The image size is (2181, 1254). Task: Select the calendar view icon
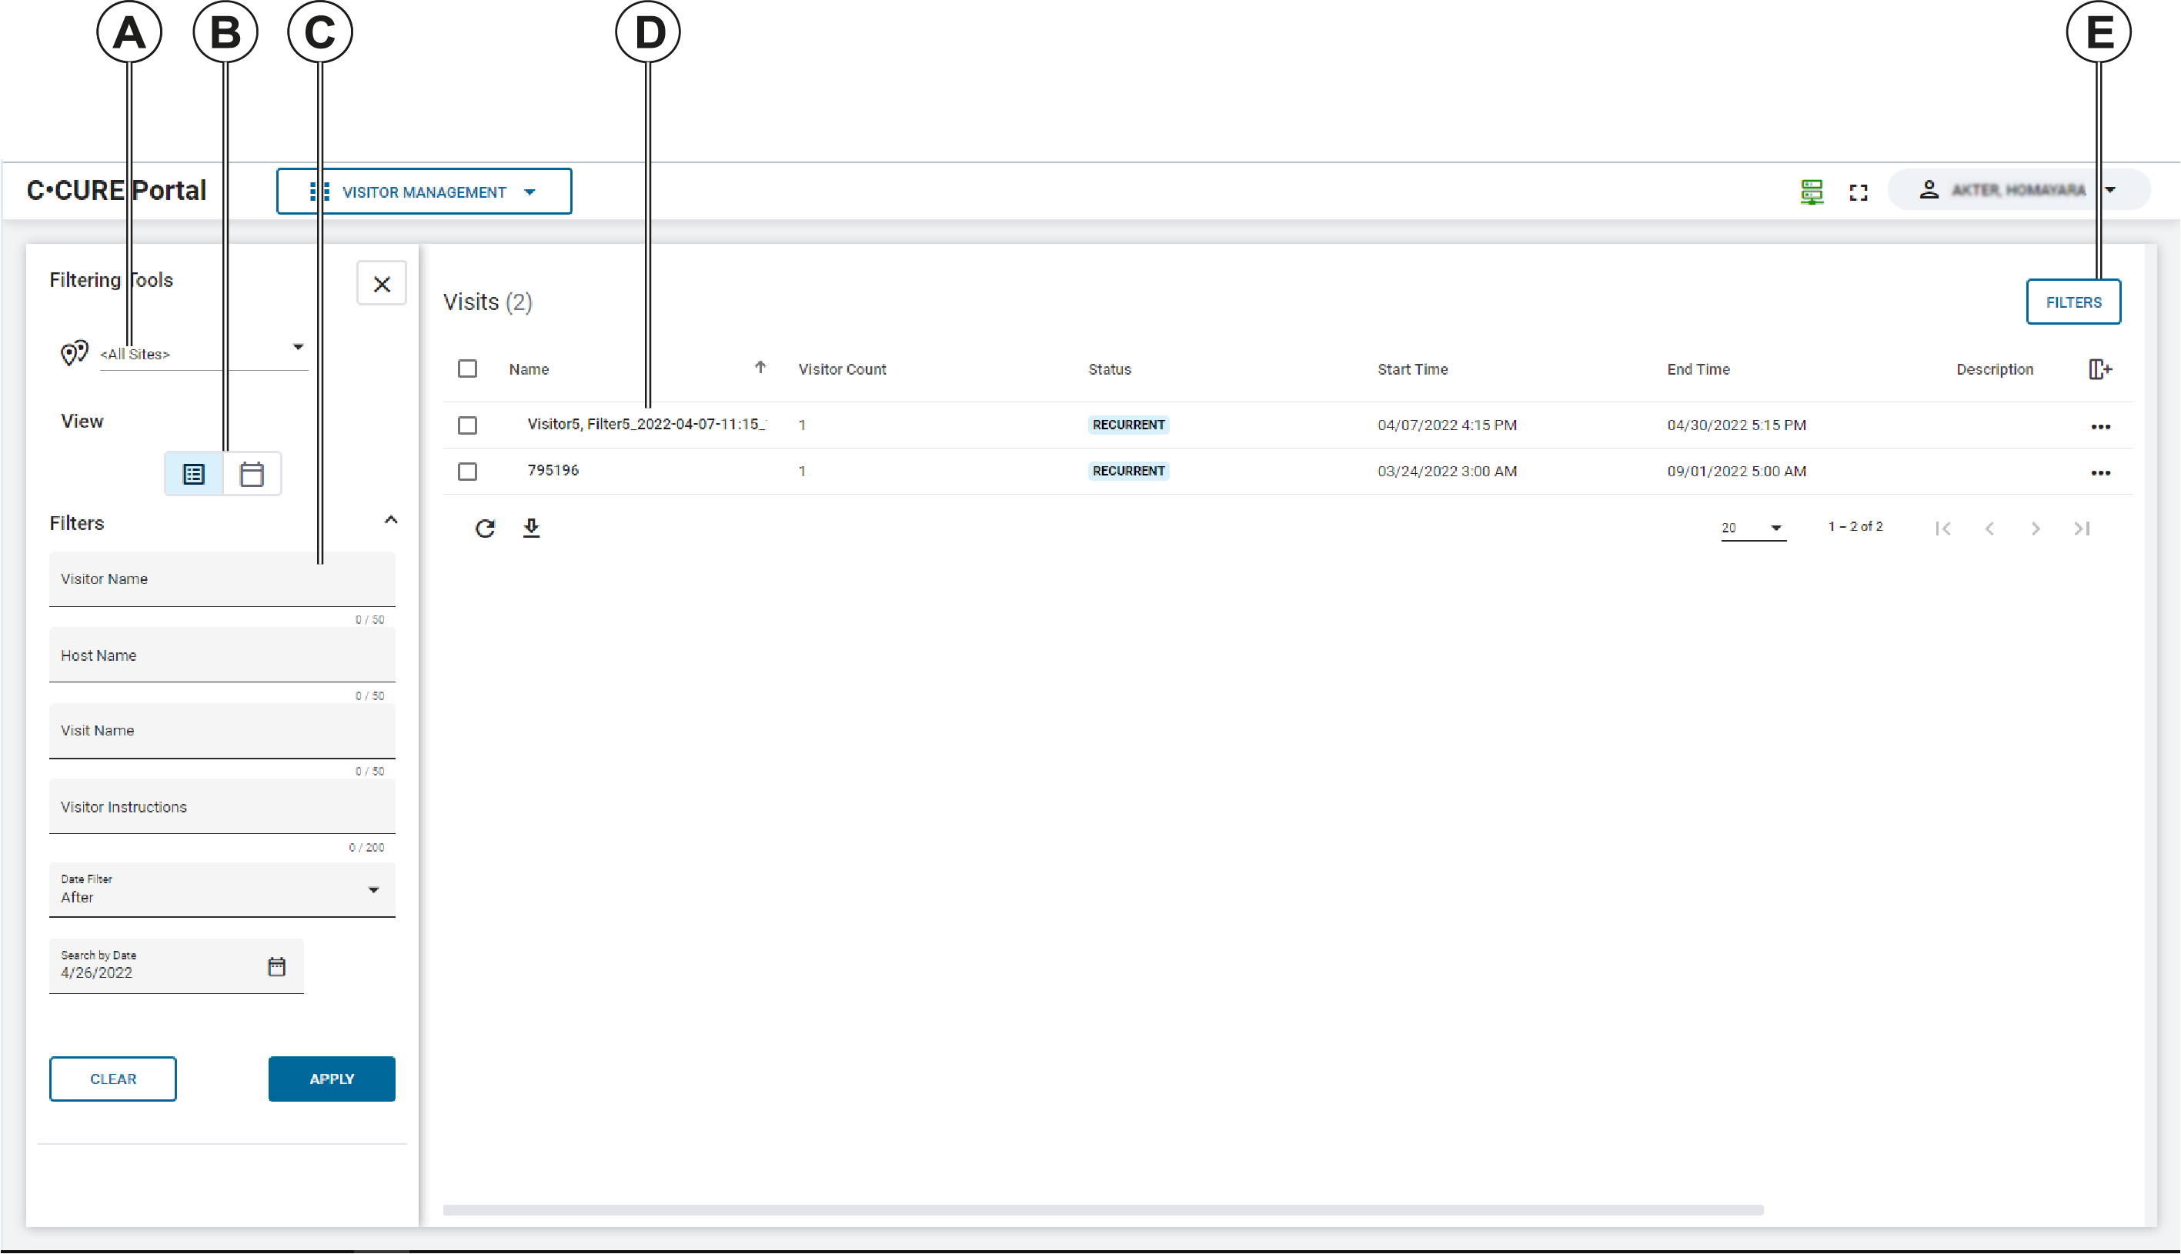(x=252, y=473)
